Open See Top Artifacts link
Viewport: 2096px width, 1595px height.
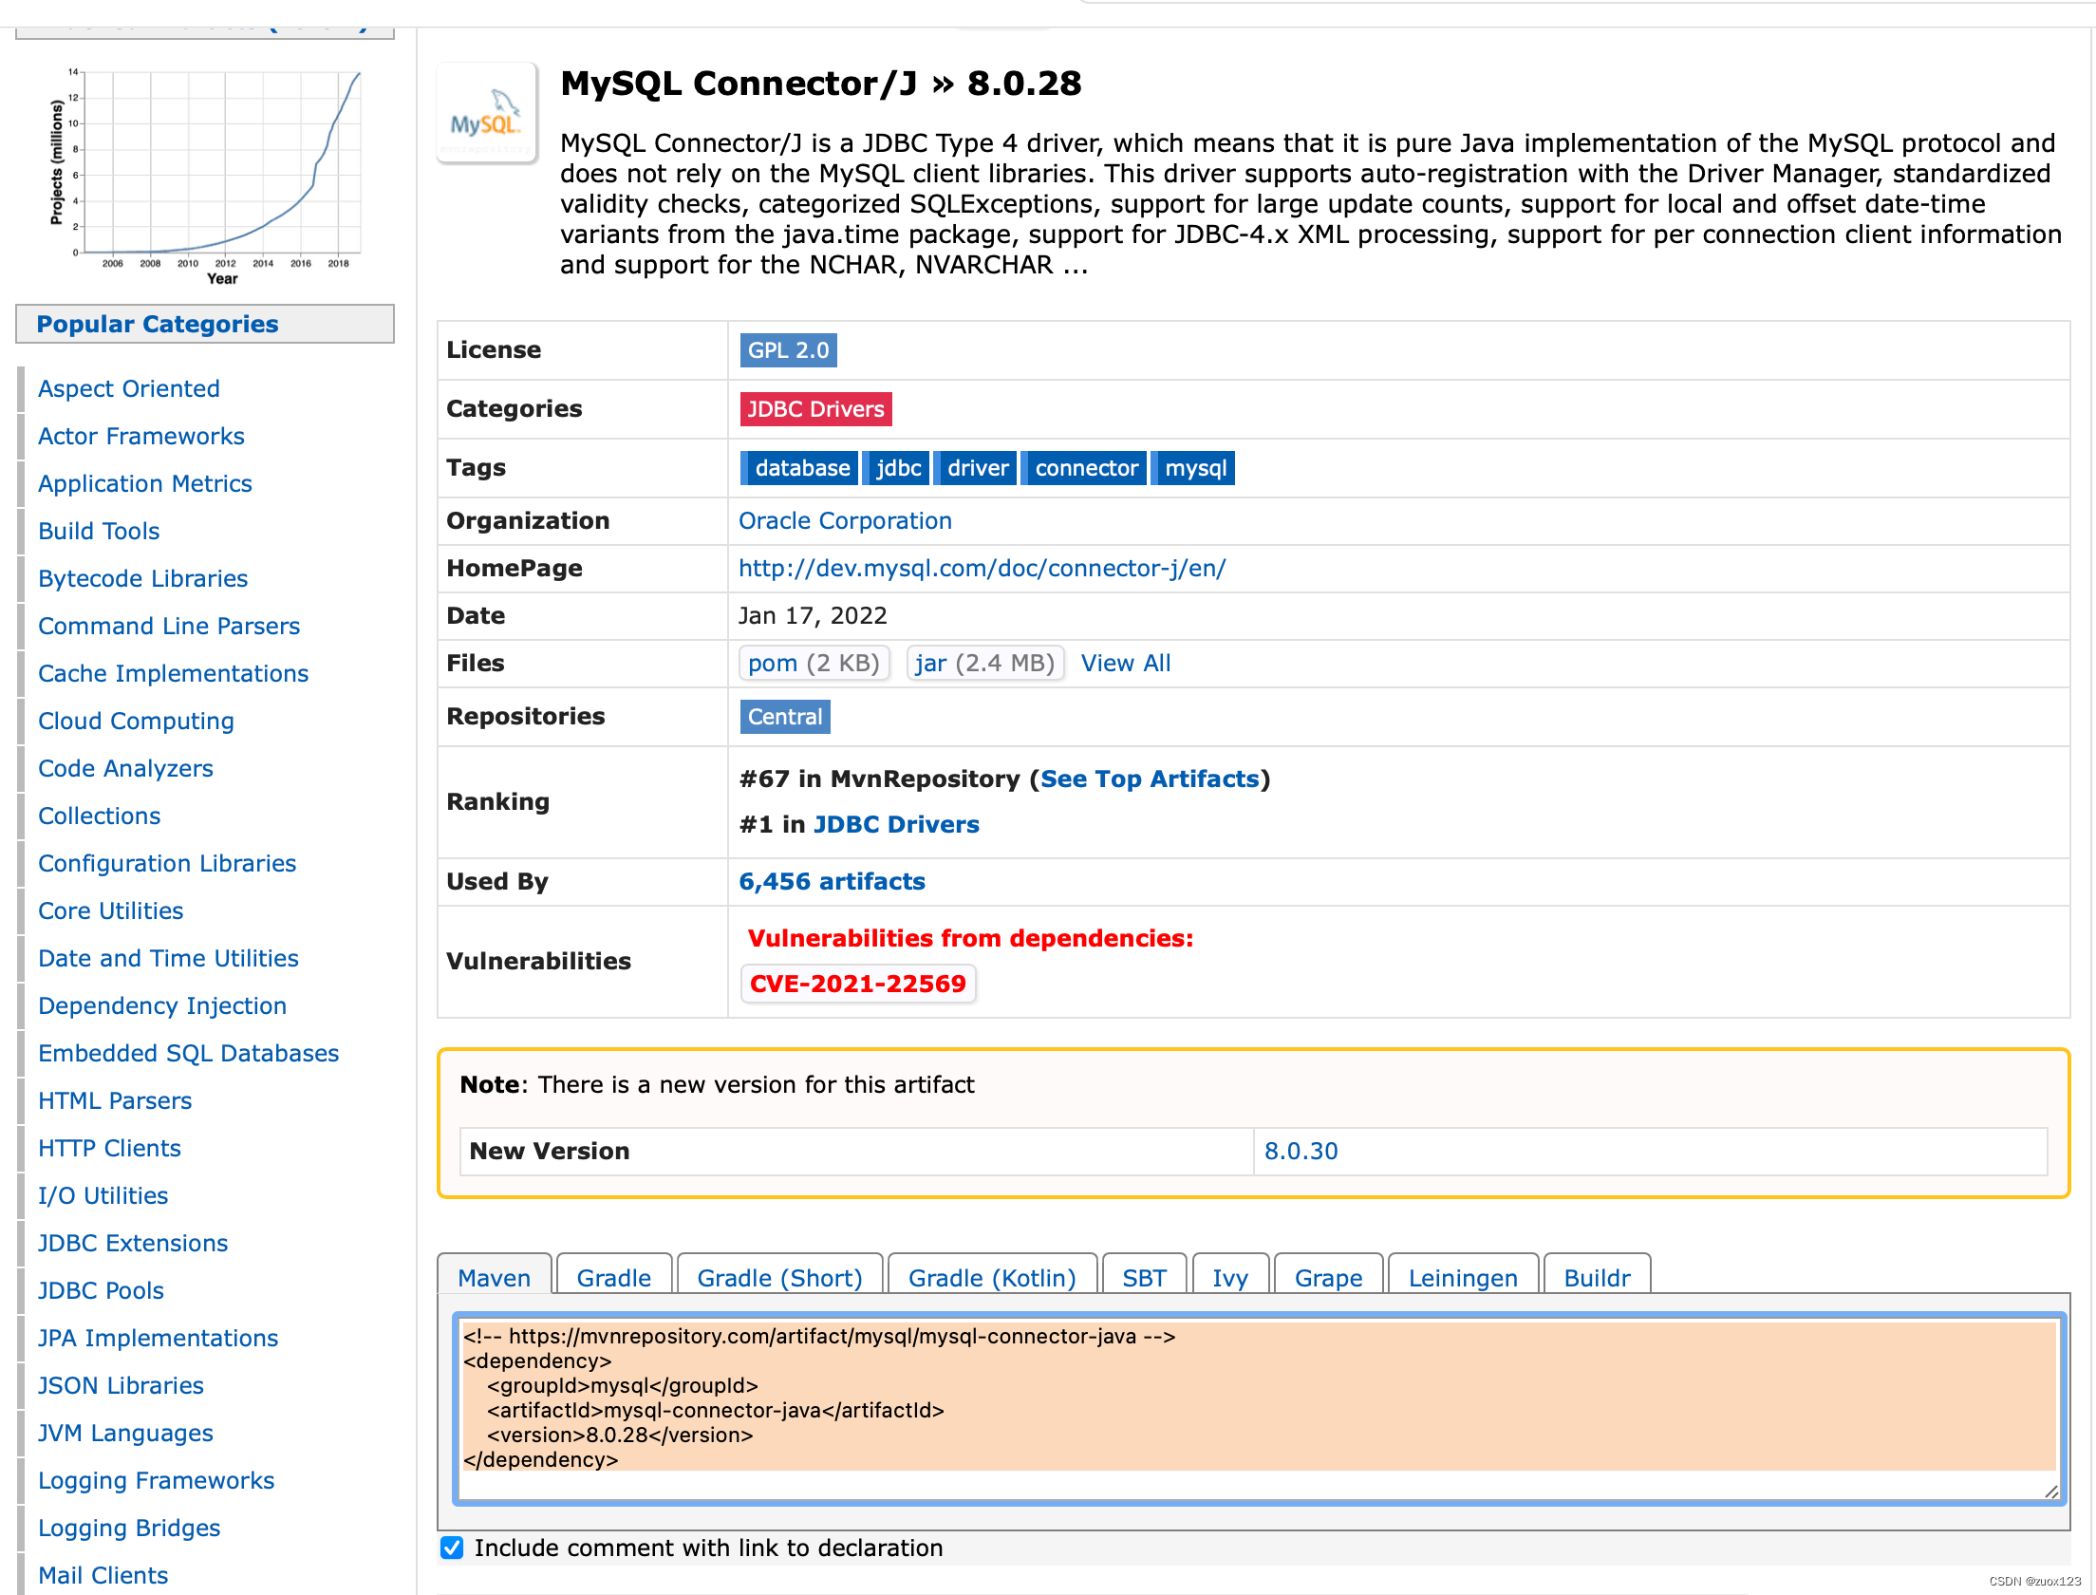point(1150,779)
